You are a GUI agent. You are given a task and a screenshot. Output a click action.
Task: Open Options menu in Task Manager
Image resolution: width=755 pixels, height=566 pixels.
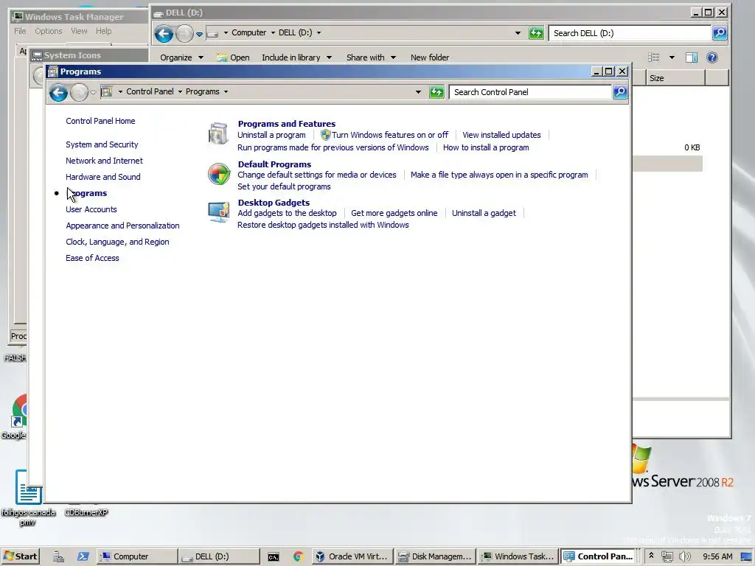[x=48, y=31]
